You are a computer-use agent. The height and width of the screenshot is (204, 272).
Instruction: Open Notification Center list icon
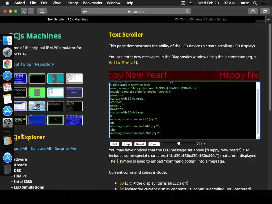click(x=263, y=3)
